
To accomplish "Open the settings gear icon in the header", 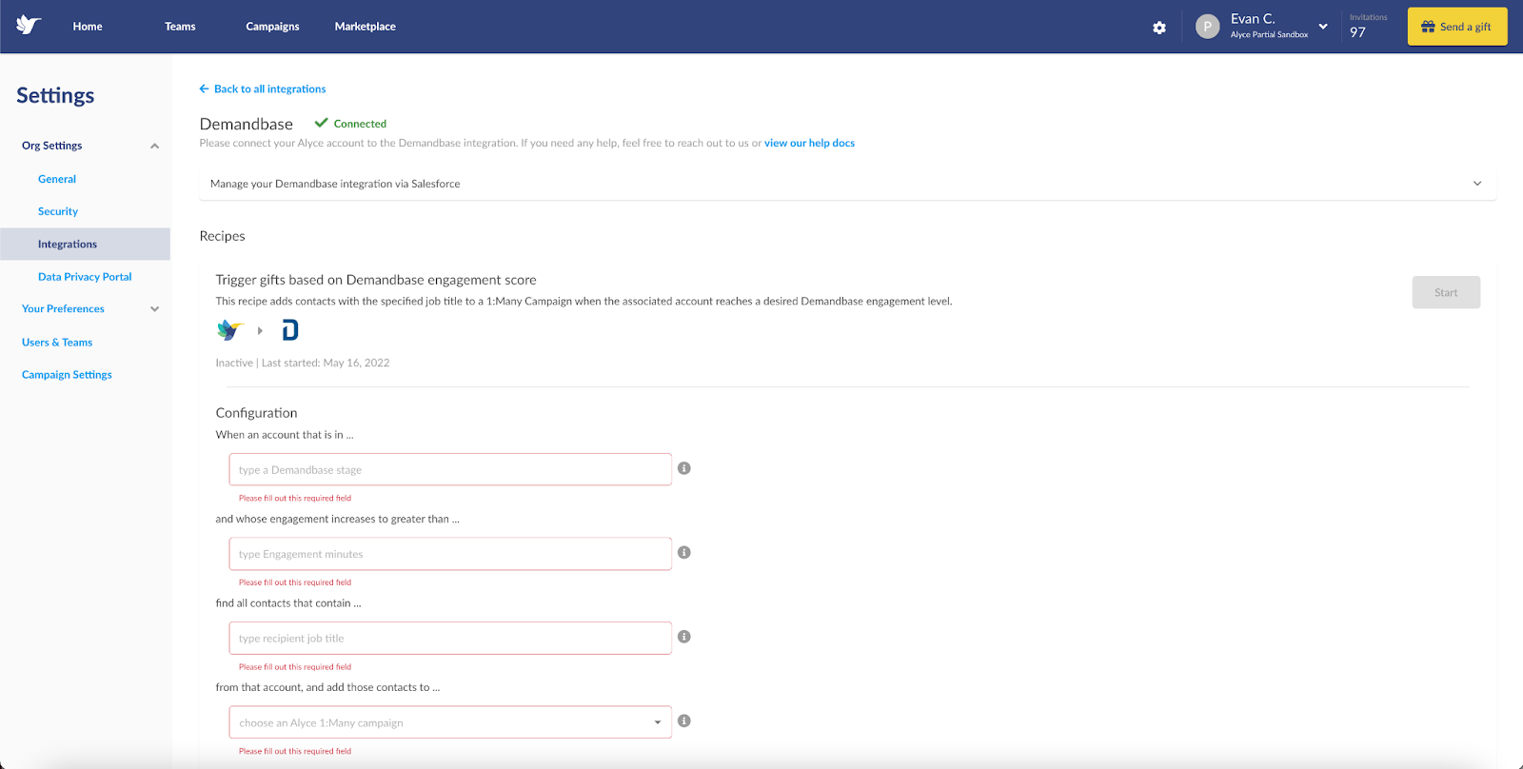I will click(x=1159, y=28).
